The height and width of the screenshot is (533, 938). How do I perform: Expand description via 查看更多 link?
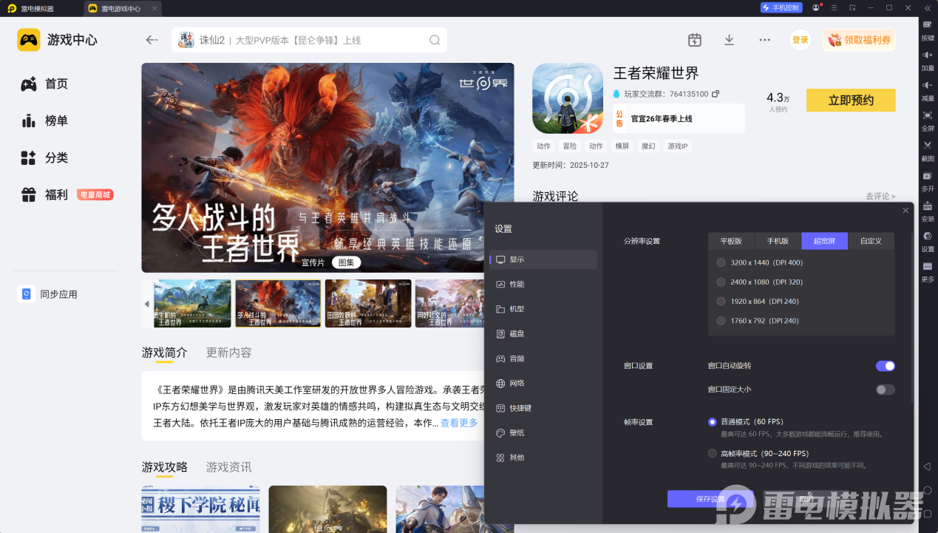pyautogui.click(x=459, y=423)
